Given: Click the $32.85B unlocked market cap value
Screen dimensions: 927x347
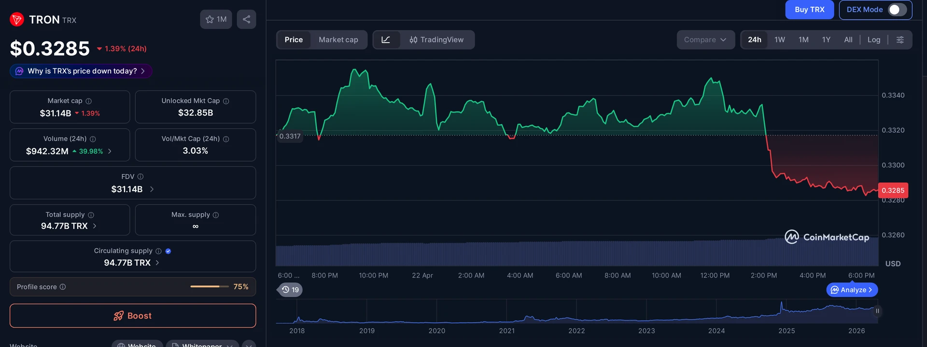Looking at the screenshot, I should pyautogui.click(x=196, y=113).
